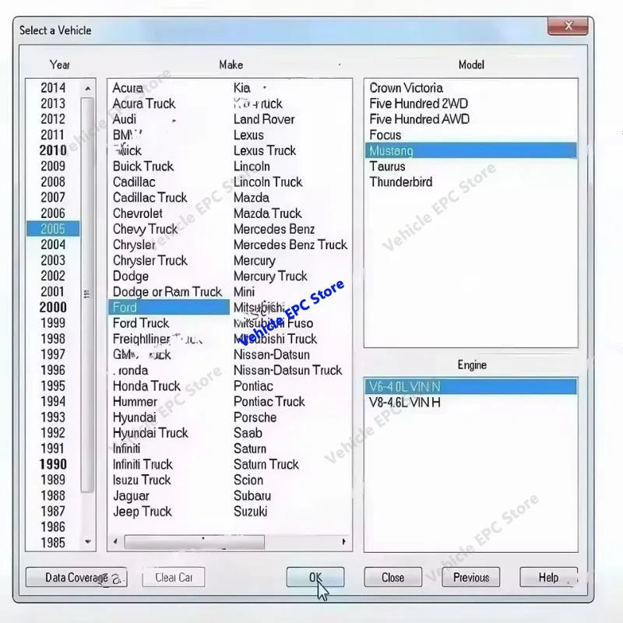Open the Help button
This screenshot has width=623, height=623.
[549, 577]
